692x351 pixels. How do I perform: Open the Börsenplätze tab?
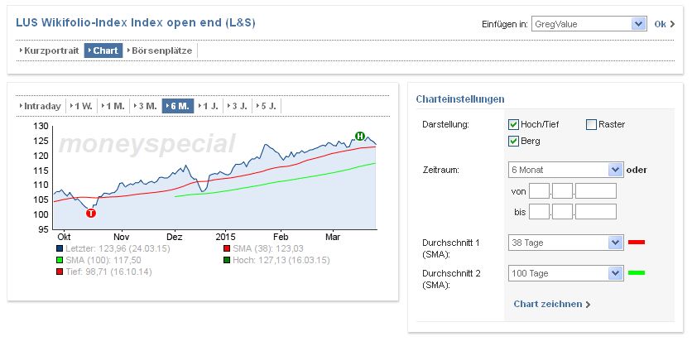tap(161, 50)
